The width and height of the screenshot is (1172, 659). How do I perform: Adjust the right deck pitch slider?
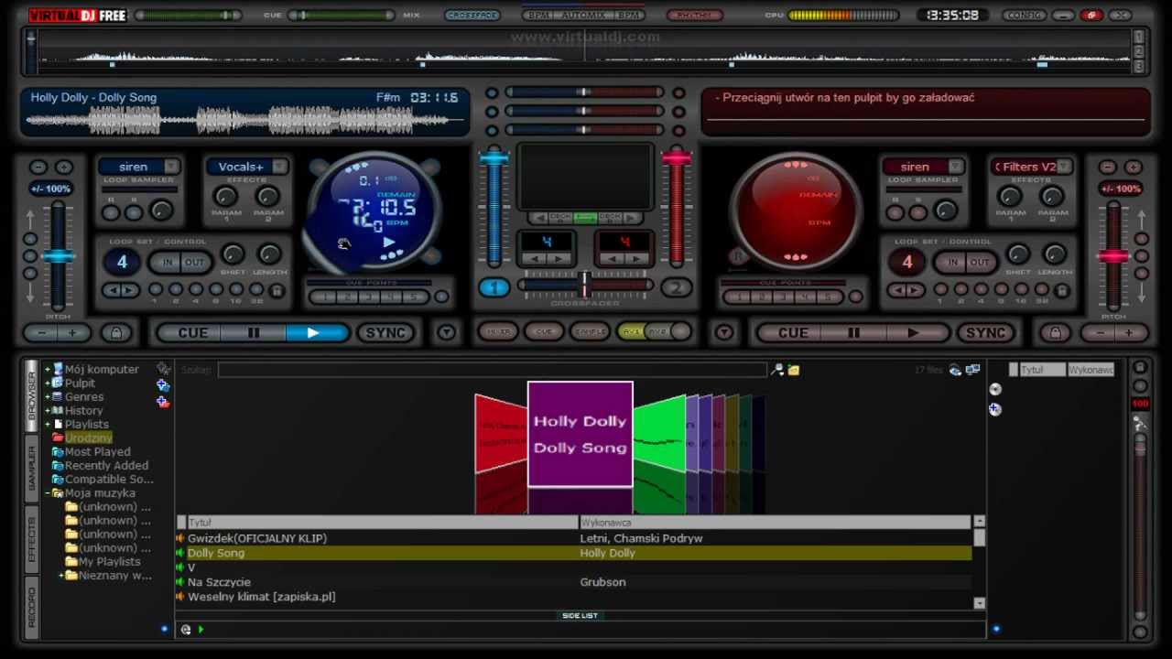tap(1113, 256)
